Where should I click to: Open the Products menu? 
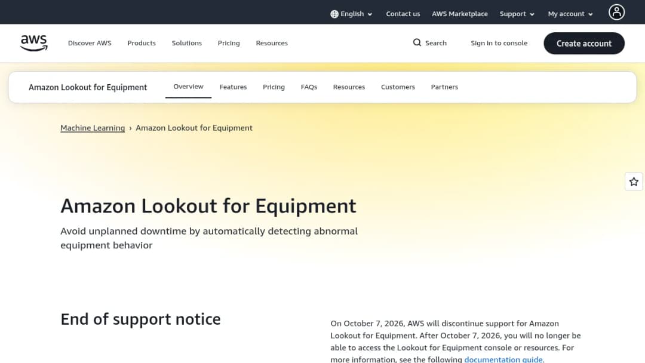click(x=142, y=43)
